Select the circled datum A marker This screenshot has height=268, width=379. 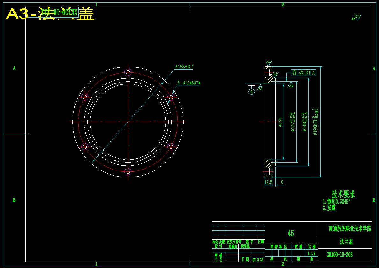[x=251, y=91]
